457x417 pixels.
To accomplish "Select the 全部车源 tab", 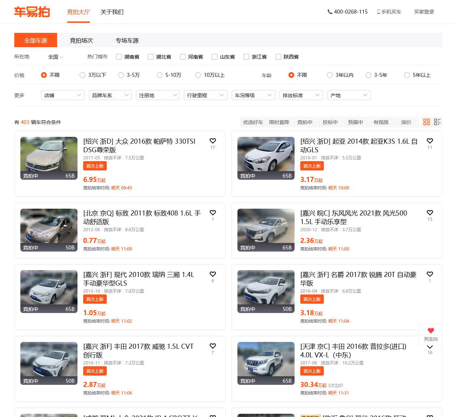I will point(36,40).
